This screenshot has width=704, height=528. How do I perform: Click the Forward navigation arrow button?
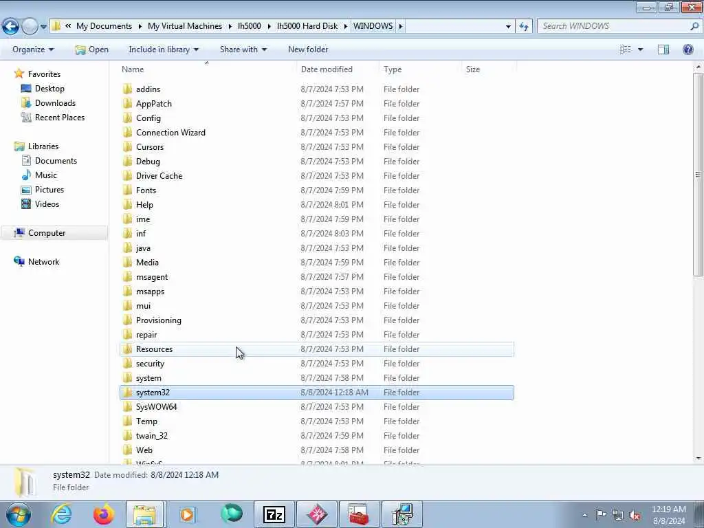click(x=30, y=27)
